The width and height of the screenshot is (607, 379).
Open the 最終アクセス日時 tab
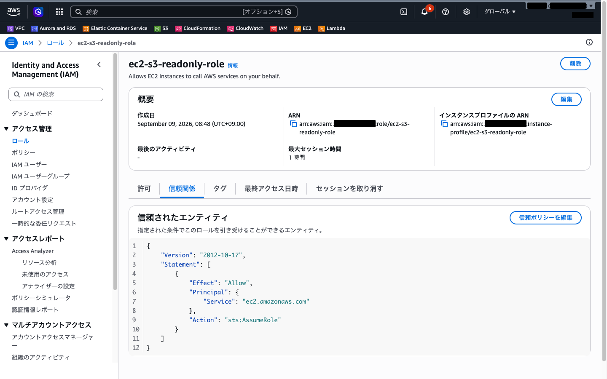(271, 189)
